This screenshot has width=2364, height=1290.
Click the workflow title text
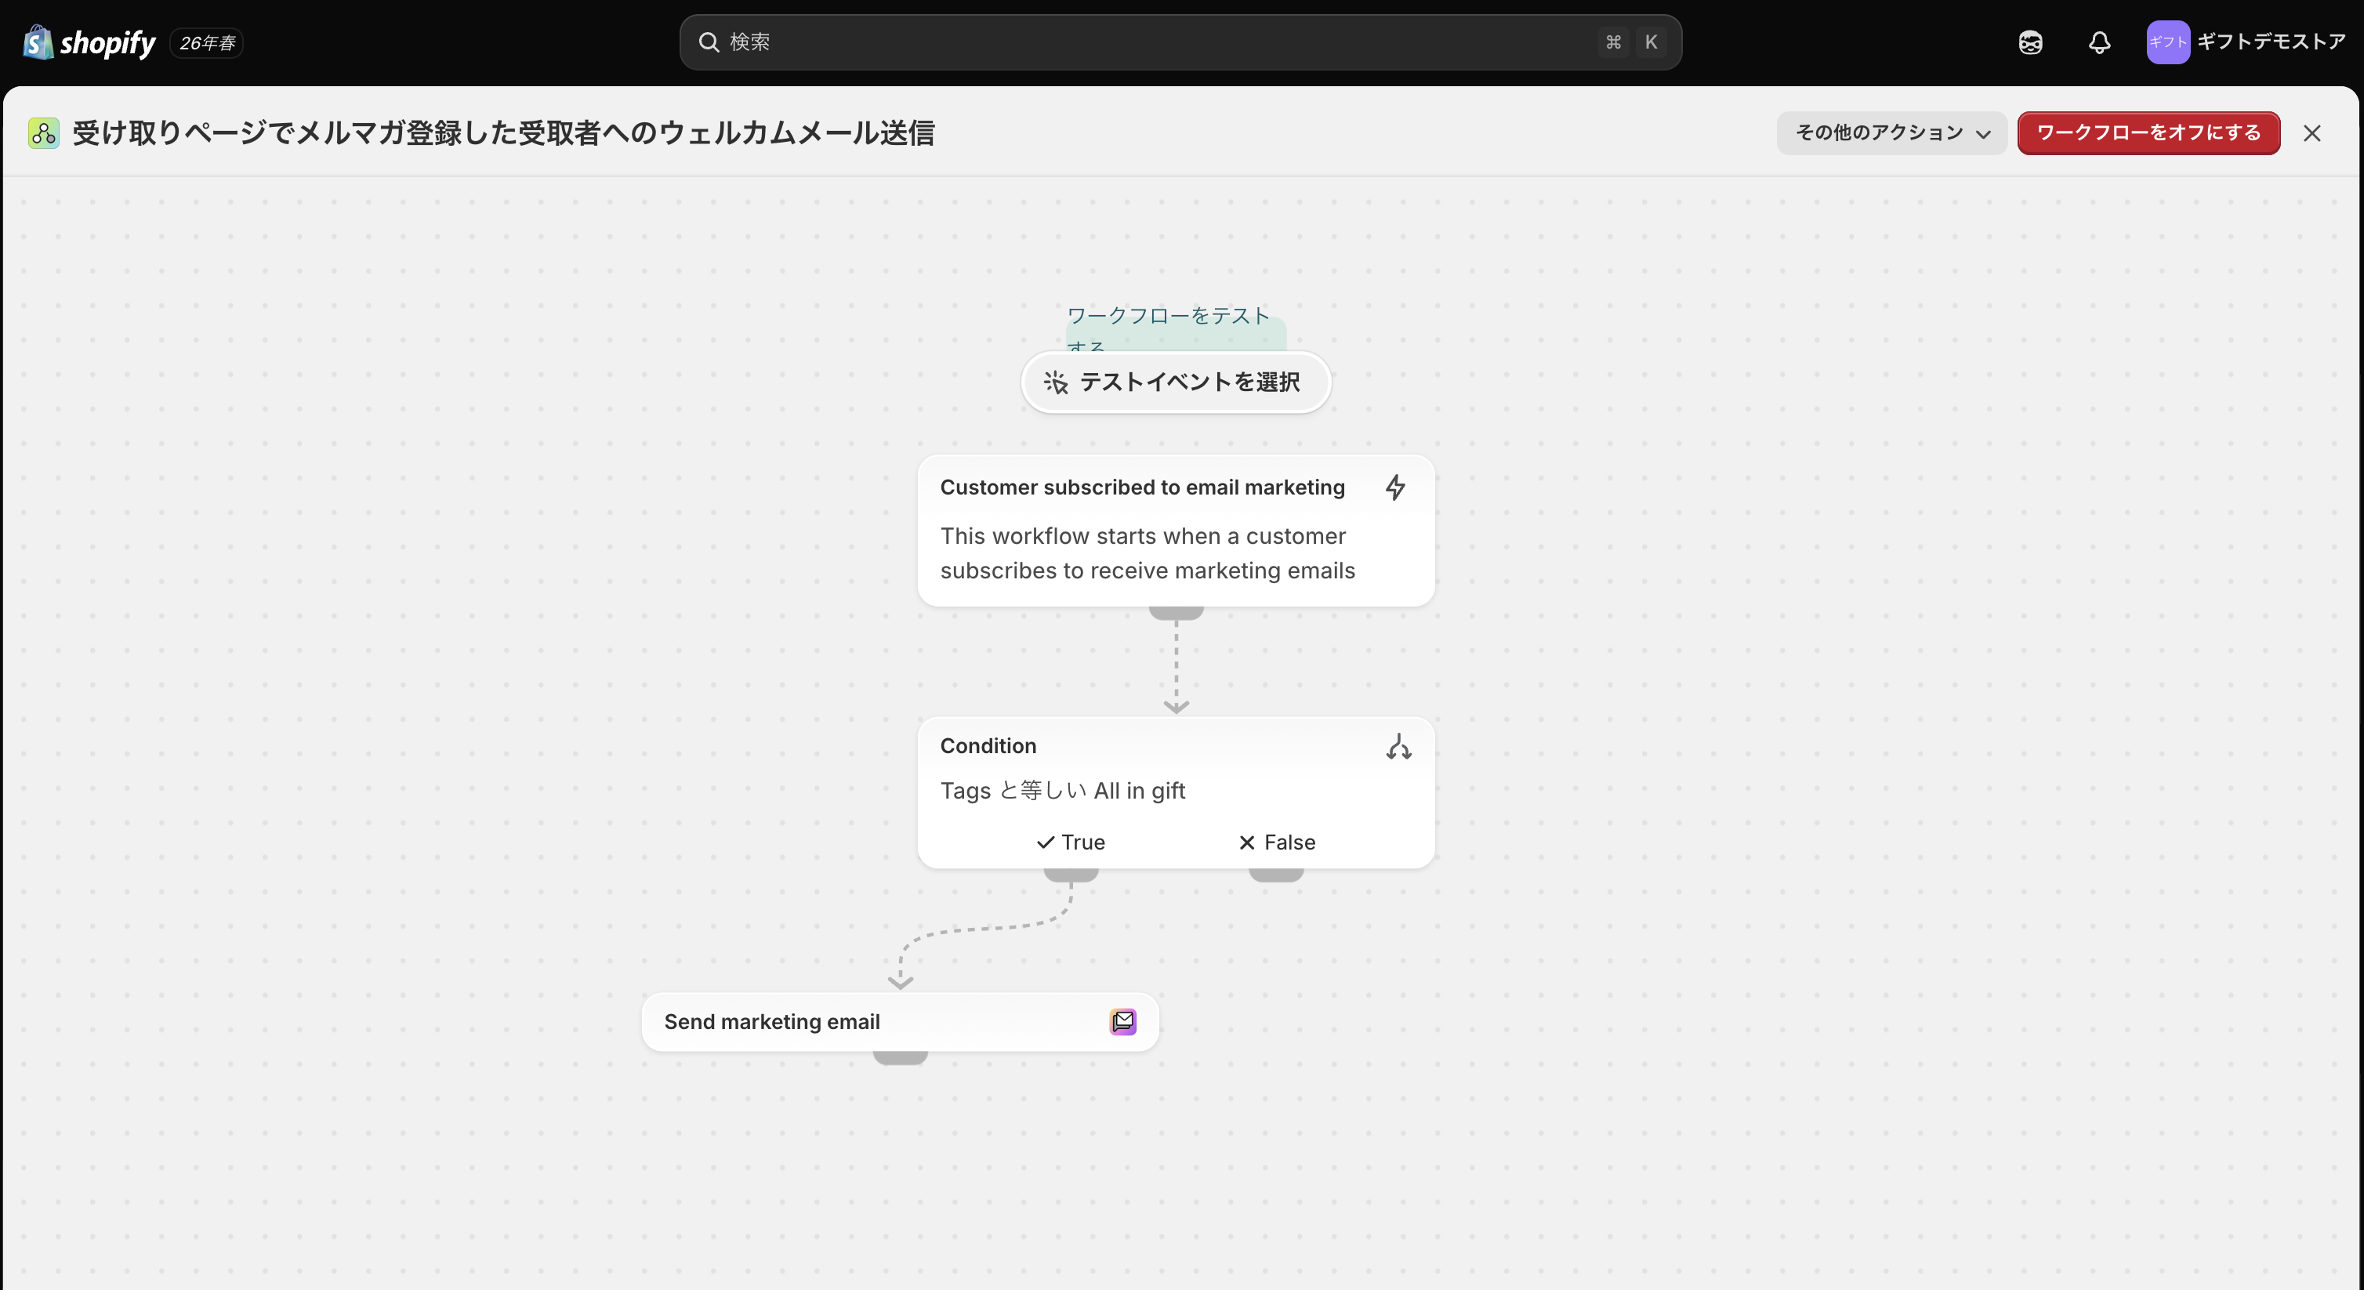[503, 133]
